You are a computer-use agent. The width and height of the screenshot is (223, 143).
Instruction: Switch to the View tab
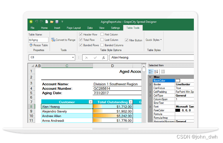(x=102, y=28)
